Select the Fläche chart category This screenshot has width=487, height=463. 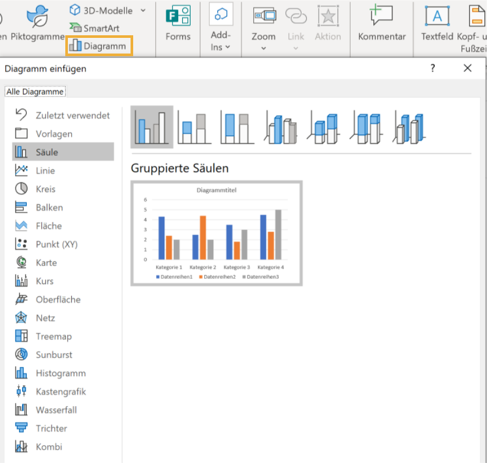pos(63,225)
